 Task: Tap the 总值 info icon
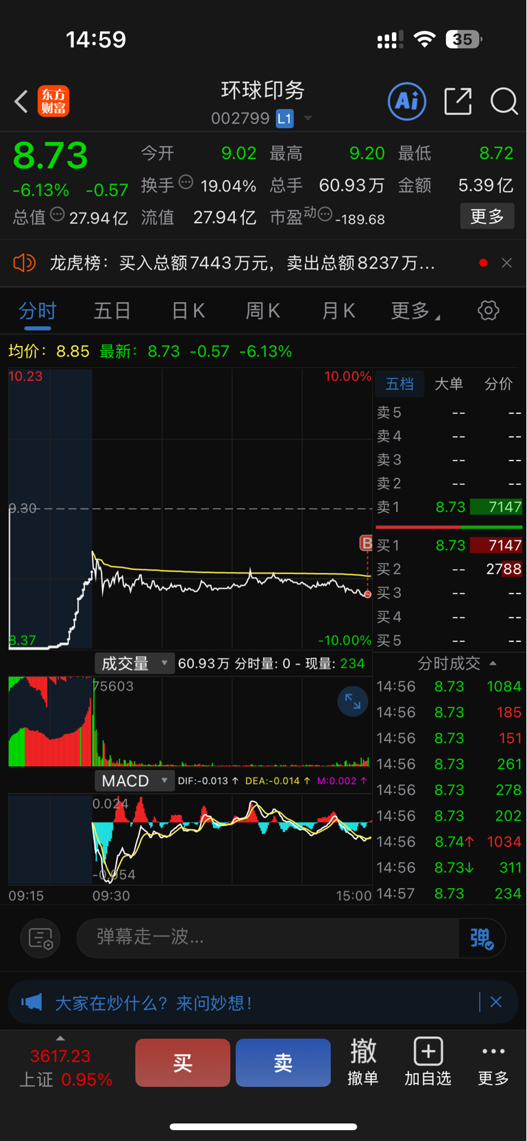[58, 214]
